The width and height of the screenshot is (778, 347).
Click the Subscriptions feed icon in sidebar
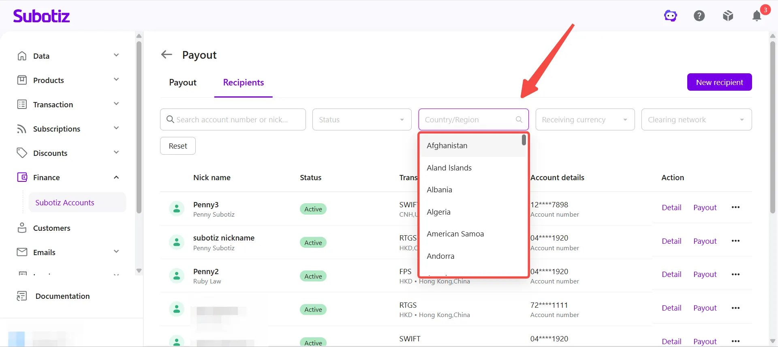[x=22, y=129]
